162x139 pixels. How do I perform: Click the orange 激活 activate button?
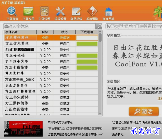pos(144,111)
